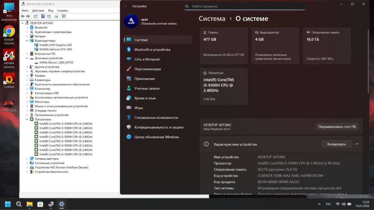Click Settings back arrow button
The height and width of the screenshot is (210, 374).
coord(126,6)
